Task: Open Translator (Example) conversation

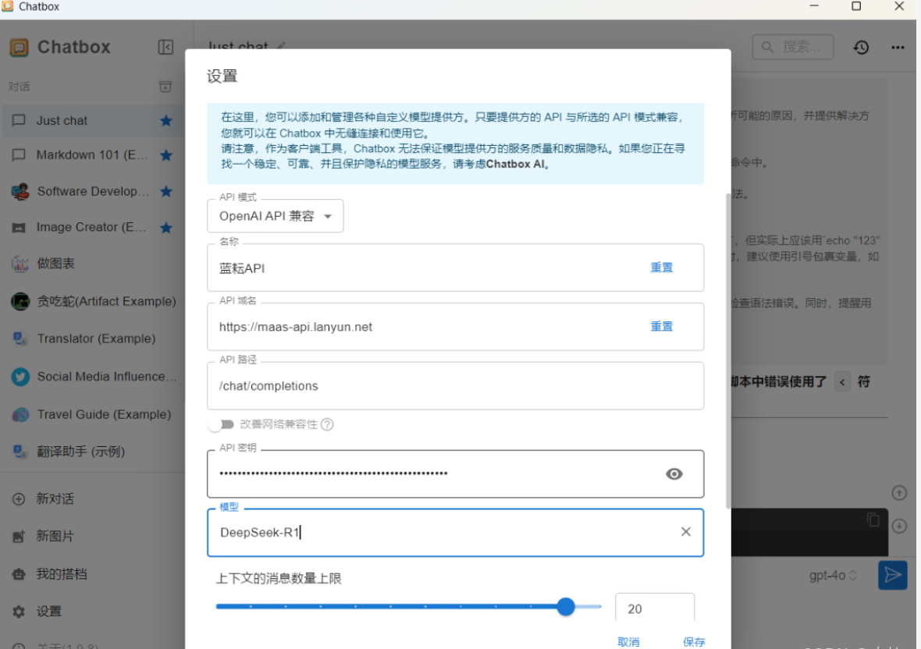Action: point(92,339)
